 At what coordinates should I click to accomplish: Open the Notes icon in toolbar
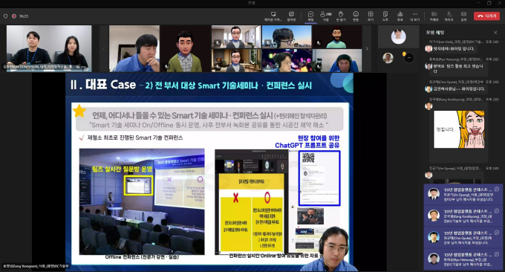(385, 16)
